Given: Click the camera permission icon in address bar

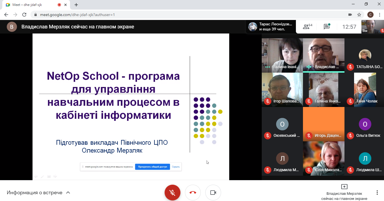Looking at the screenshot, I should (x=350, y=15).
